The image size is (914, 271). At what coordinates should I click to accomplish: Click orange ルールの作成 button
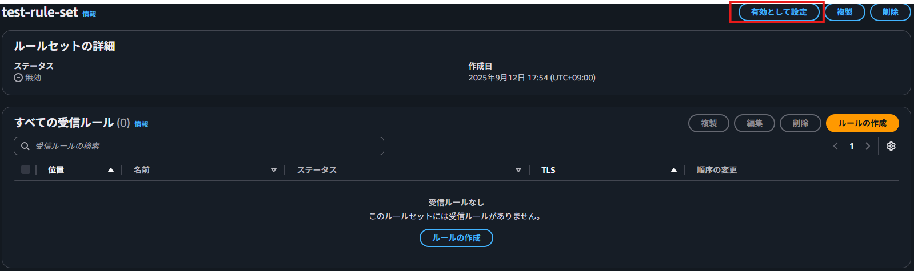pyautogui.click(x=862, y=123)
